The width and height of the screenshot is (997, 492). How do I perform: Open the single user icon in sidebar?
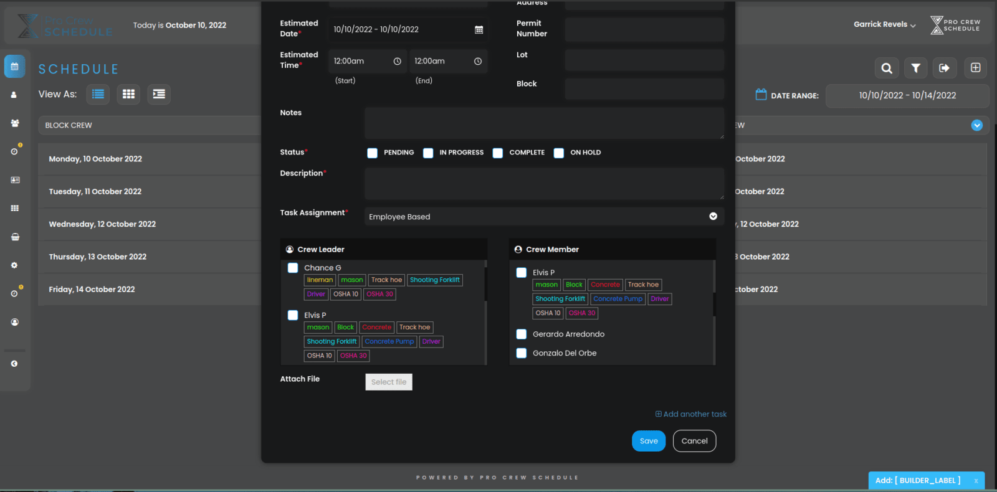pos(14,95)
